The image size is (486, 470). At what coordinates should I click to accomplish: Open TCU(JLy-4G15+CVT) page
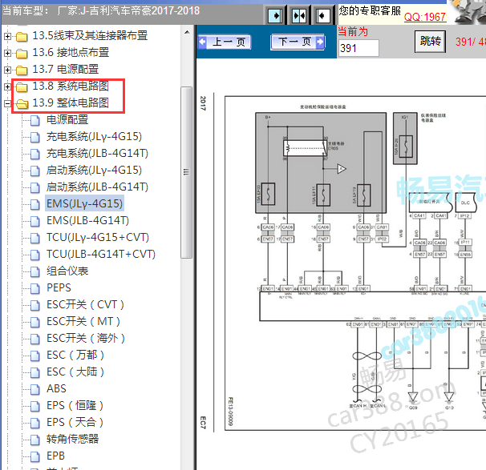98,237
